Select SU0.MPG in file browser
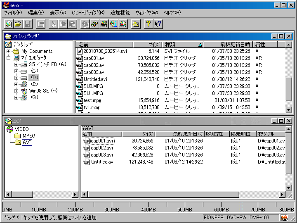 click(93, 86)
